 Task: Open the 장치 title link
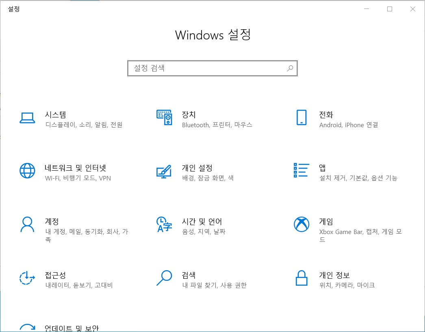pyautogui.click(x=189, y=115)
